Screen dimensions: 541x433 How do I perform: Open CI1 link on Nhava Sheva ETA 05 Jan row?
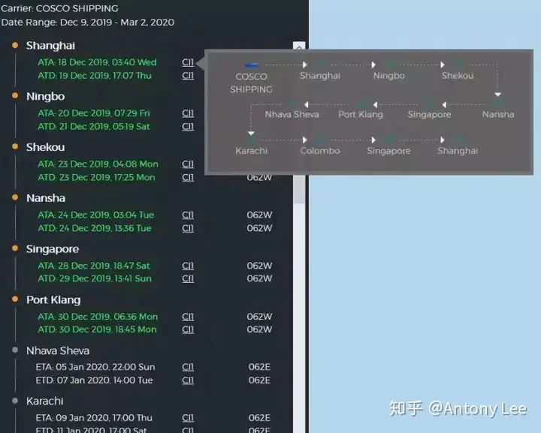pyautogui.click(x=188, y=367)
